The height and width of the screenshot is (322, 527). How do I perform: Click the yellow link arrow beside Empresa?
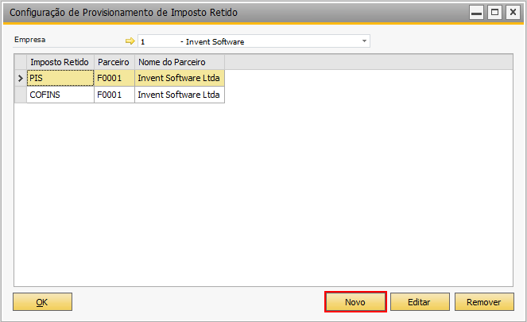coord(130,41)
